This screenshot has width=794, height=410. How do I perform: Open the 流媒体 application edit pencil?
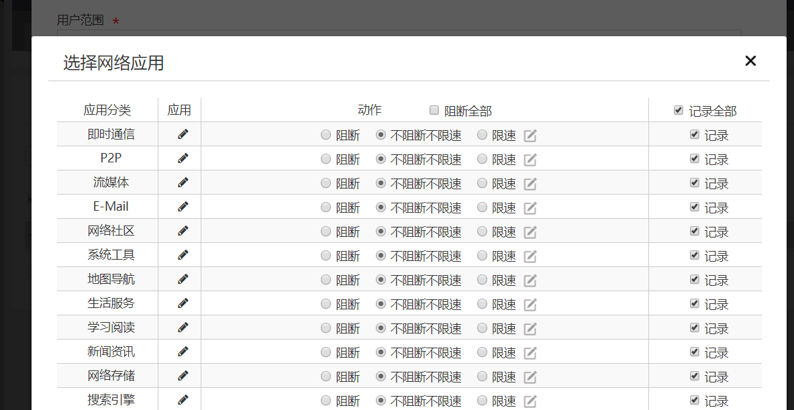(183, 183)
